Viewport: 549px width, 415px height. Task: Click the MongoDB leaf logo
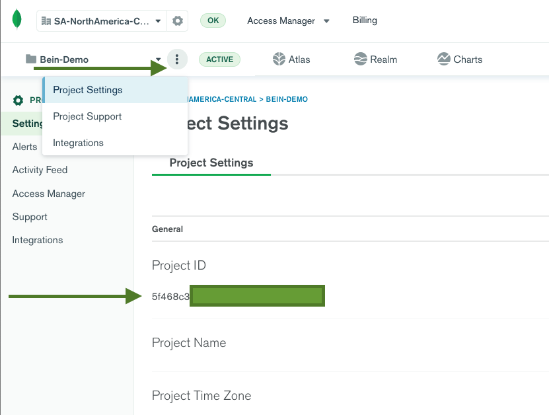(x=17, y=19)
